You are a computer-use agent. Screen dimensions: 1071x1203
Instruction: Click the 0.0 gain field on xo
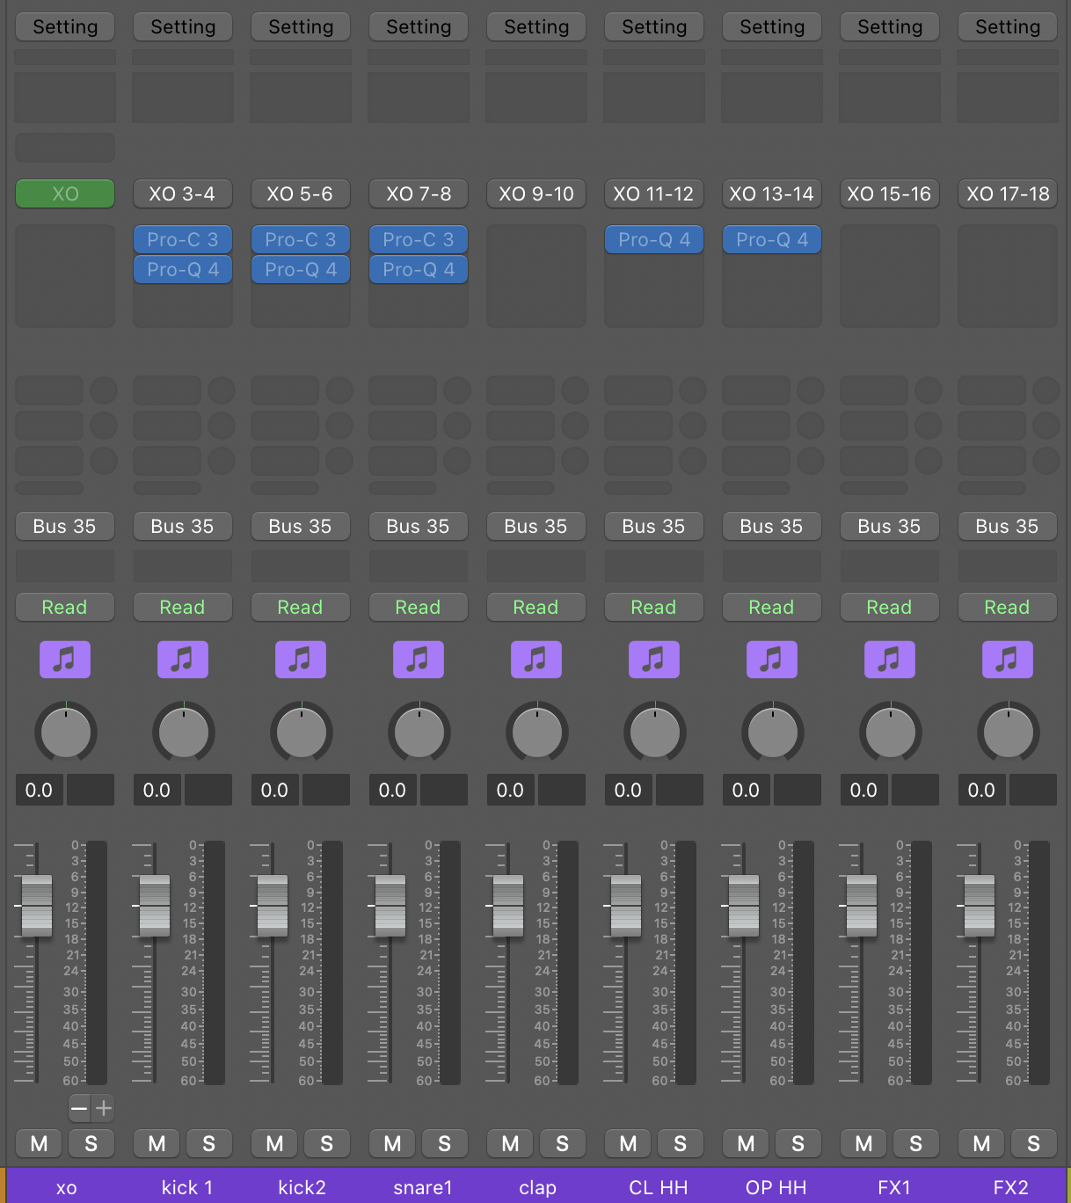(40, 790)
